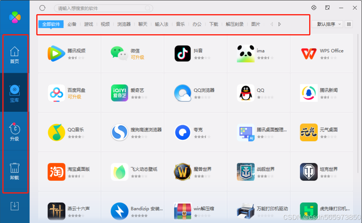This screenshot has width=362, height=223.
Task: Click the 微信 WeChat app icon
Action: click(x=119, y=53)
